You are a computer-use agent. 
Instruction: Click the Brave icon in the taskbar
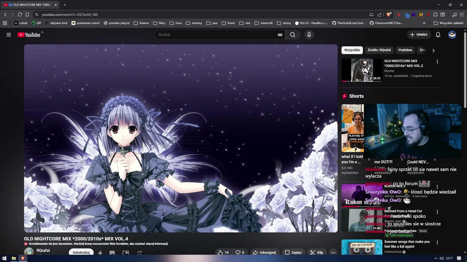[x=23, y=258]
